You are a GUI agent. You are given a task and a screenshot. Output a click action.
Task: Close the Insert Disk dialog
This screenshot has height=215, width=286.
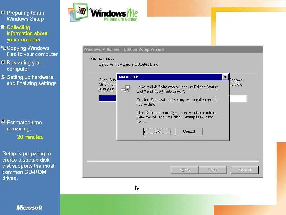coord(225,77)
